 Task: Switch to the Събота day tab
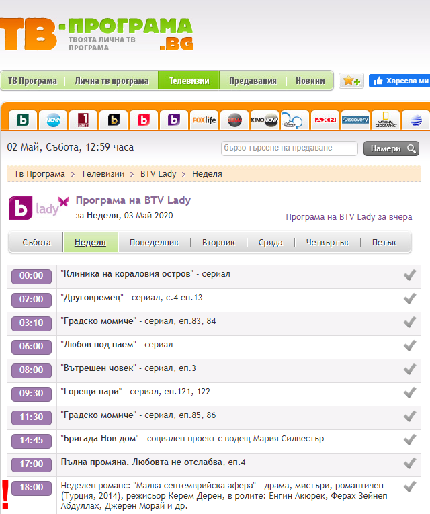click(x=36, y=243)
